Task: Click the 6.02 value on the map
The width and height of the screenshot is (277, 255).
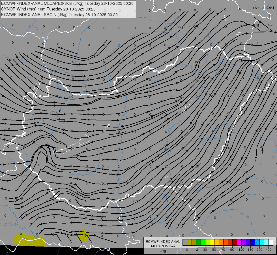Action: (12, 60)
